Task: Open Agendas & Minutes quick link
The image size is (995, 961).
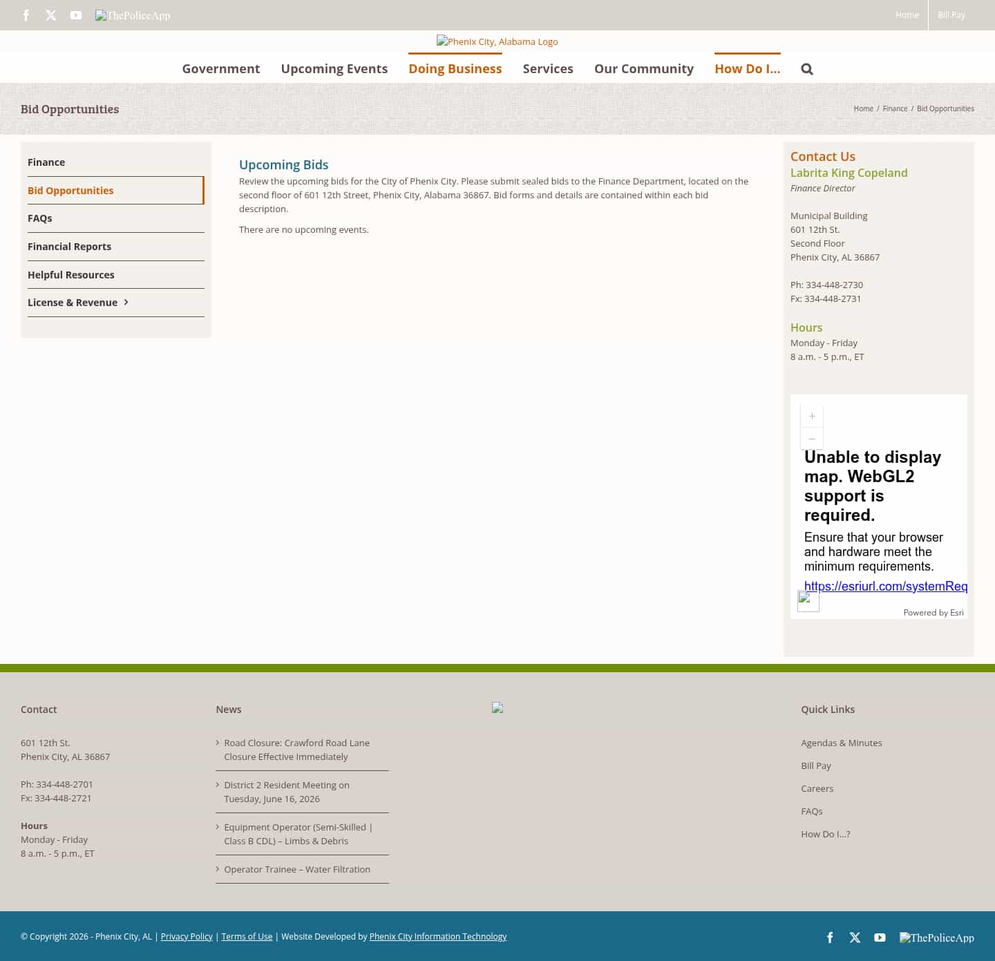Action: click(x=842, y=743)
